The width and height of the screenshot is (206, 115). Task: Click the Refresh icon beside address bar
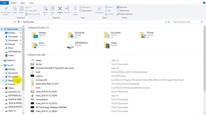(x=169, y=22)
